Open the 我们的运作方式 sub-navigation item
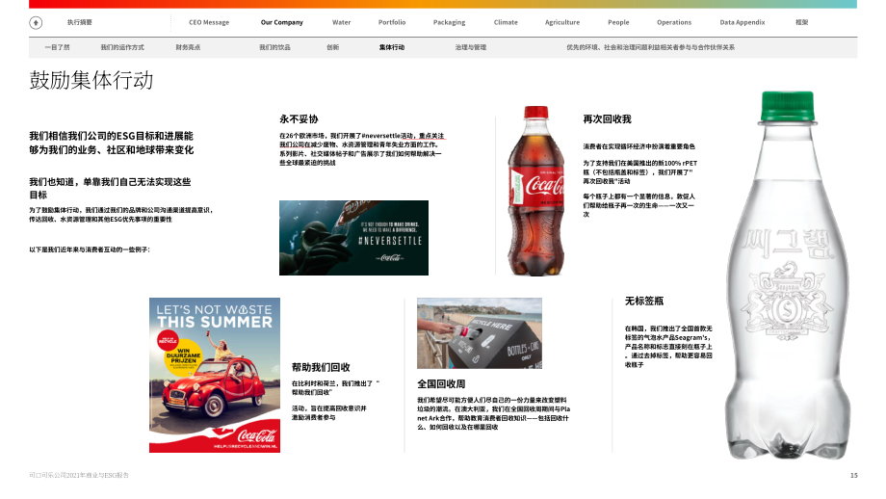Image resolution: width=886 pixels, height=499 pixels. [122, 47]
